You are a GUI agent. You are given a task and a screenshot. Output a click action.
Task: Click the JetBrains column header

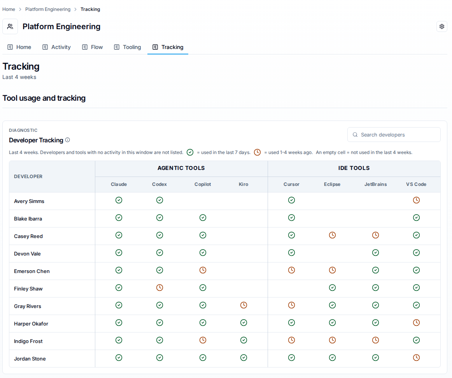(375, 184)
